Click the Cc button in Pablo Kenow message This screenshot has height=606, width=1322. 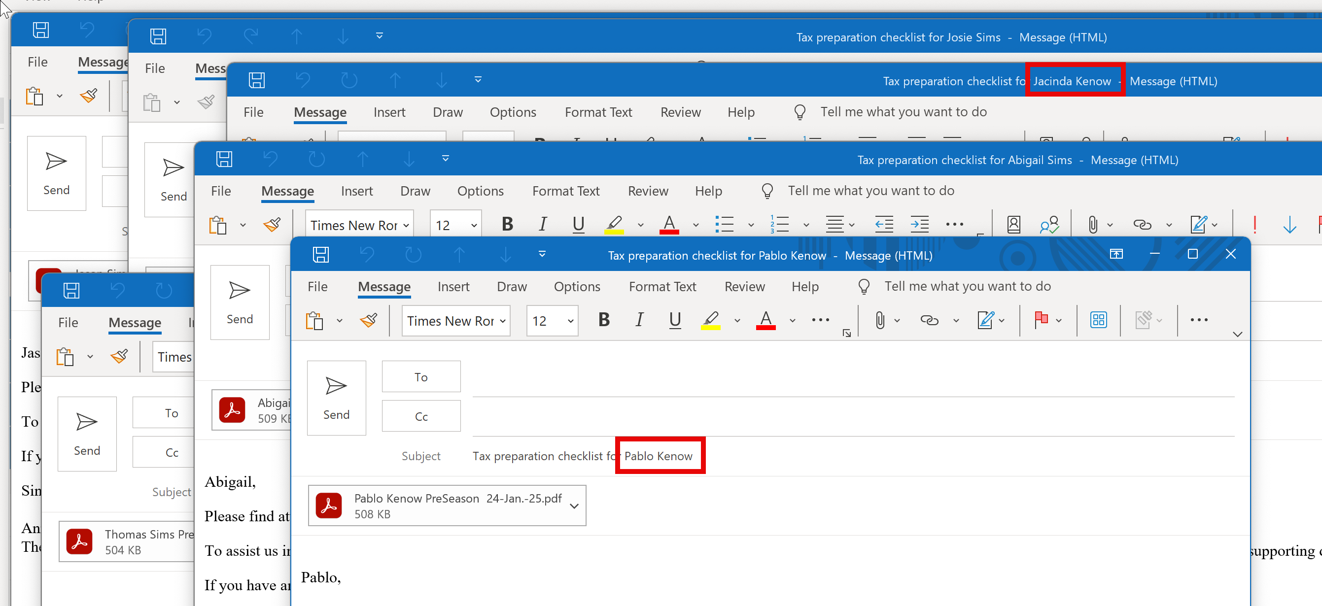421,416
